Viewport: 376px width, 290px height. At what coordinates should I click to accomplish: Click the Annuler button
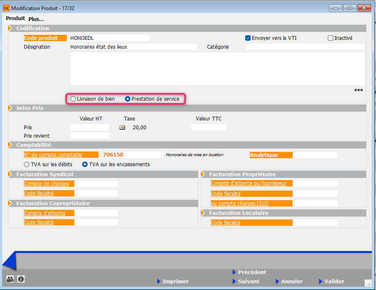pos(291,281)
